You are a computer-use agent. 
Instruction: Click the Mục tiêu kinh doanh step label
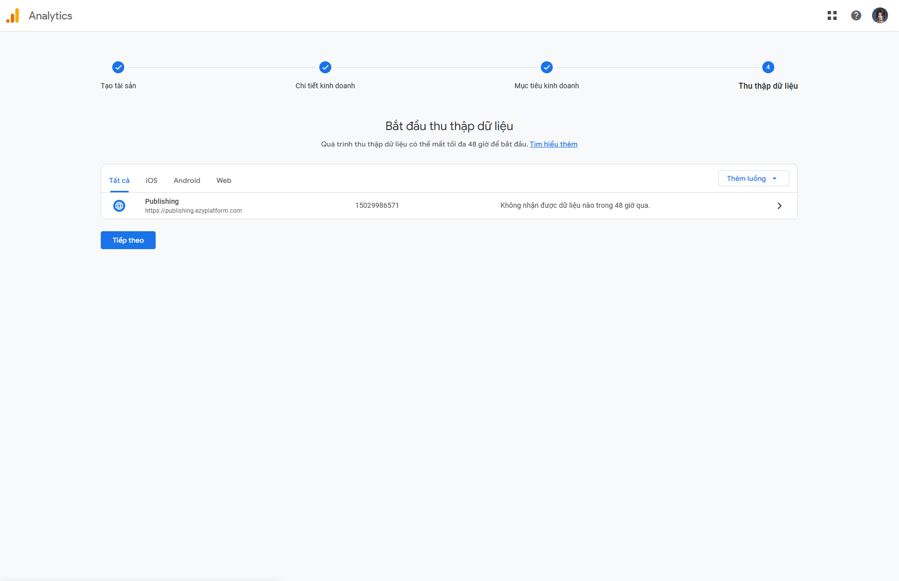click(x=547, y=86)
